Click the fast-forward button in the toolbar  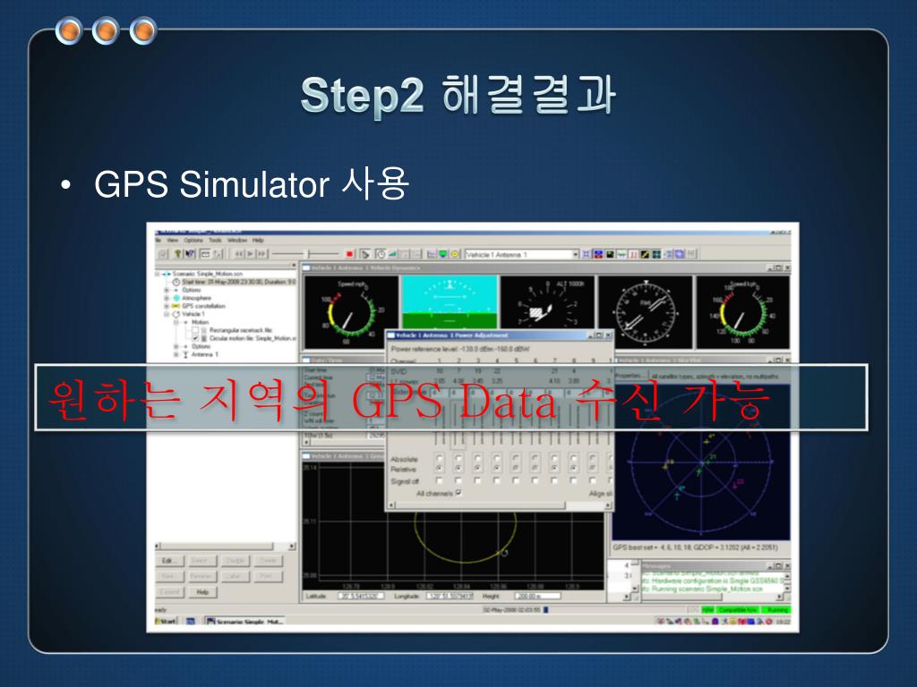coord(261,254)
